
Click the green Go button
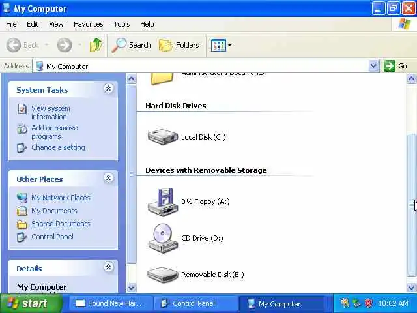(395, 66)
